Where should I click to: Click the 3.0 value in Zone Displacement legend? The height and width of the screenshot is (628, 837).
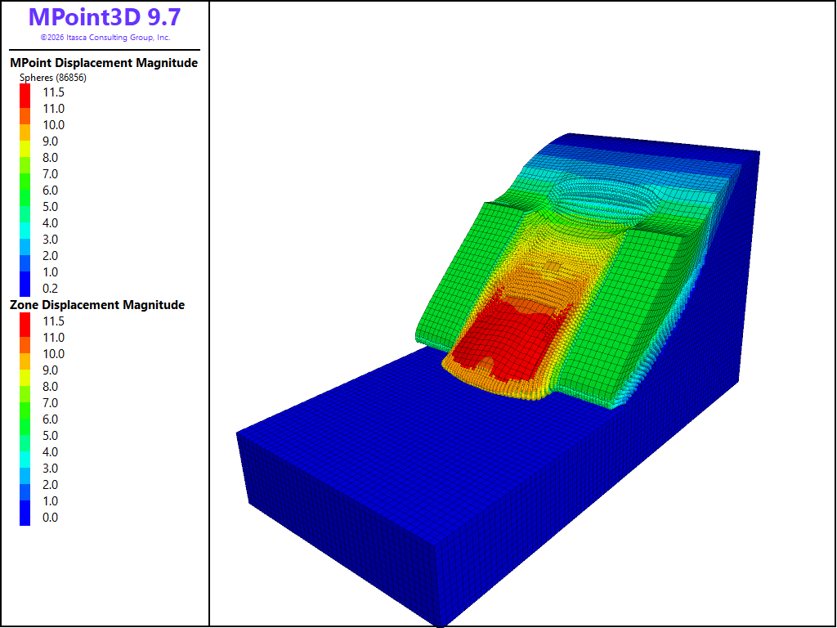point(50,469)
